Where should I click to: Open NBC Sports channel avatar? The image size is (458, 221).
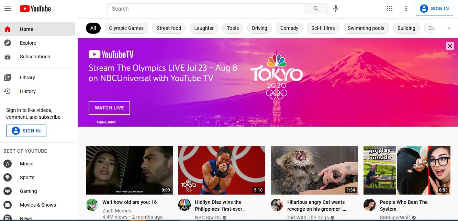tap(185, 205)
